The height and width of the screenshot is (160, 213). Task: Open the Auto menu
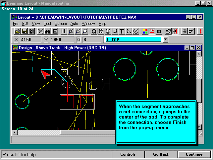coord(74,24)
